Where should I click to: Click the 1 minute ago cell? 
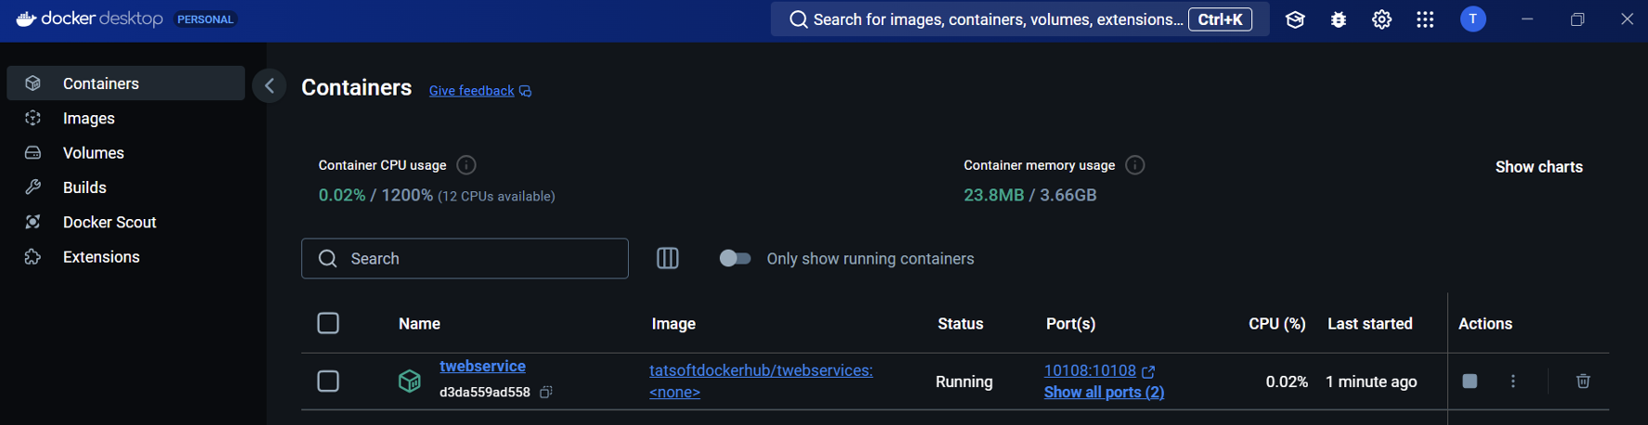(1371, 381)
